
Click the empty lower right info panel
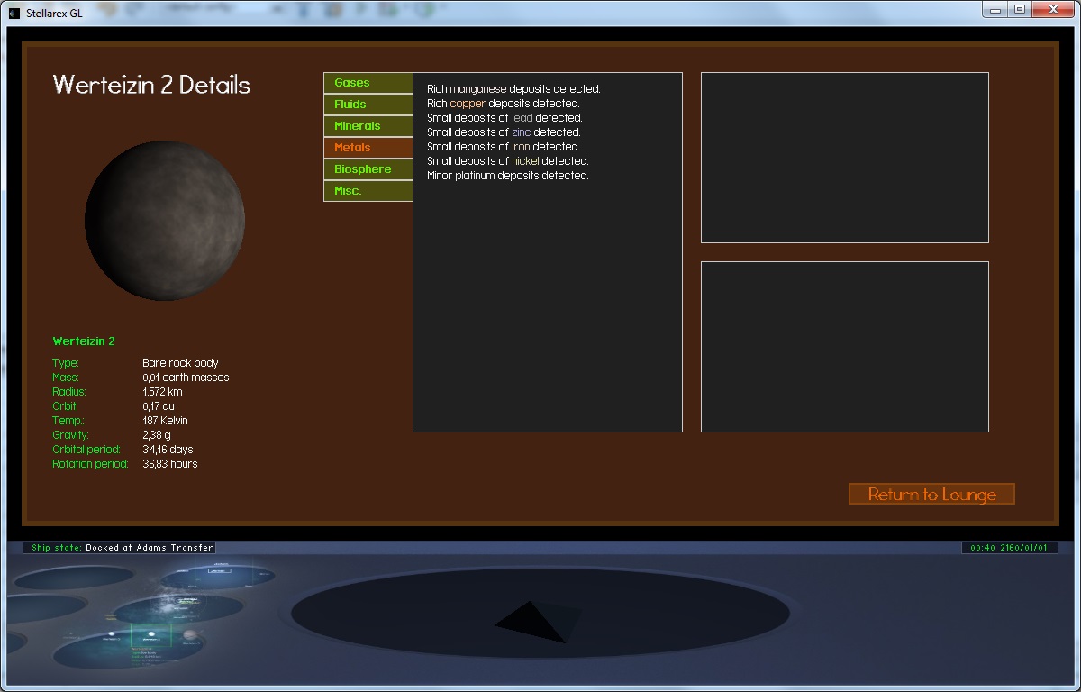click(x=844, y=347)
